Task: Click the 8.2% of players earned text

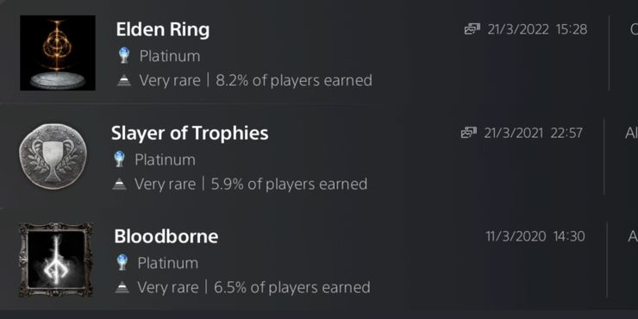Action: tap(294, 80)
